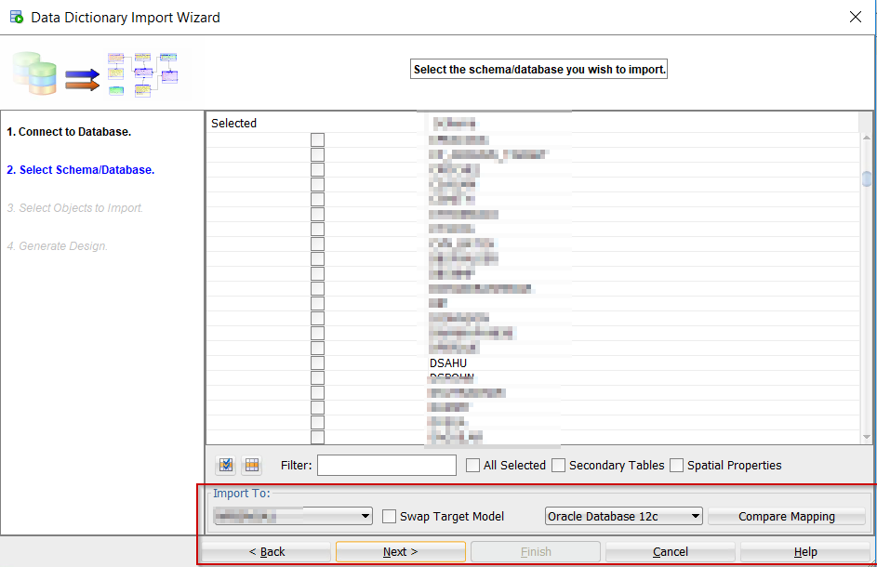
Task: Toggle the Spatial Properties checkbox
Action: click(x=676, y=465)
